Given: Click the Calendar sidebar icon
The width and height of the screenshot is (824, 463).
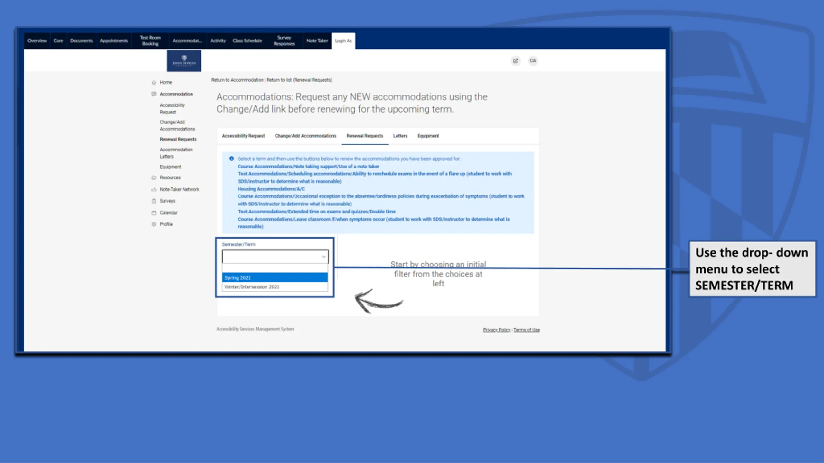Looking at the screenshot, I should (x=154, y=213).
